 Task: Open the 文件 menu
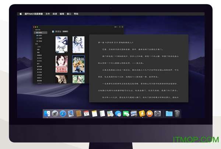48,14
